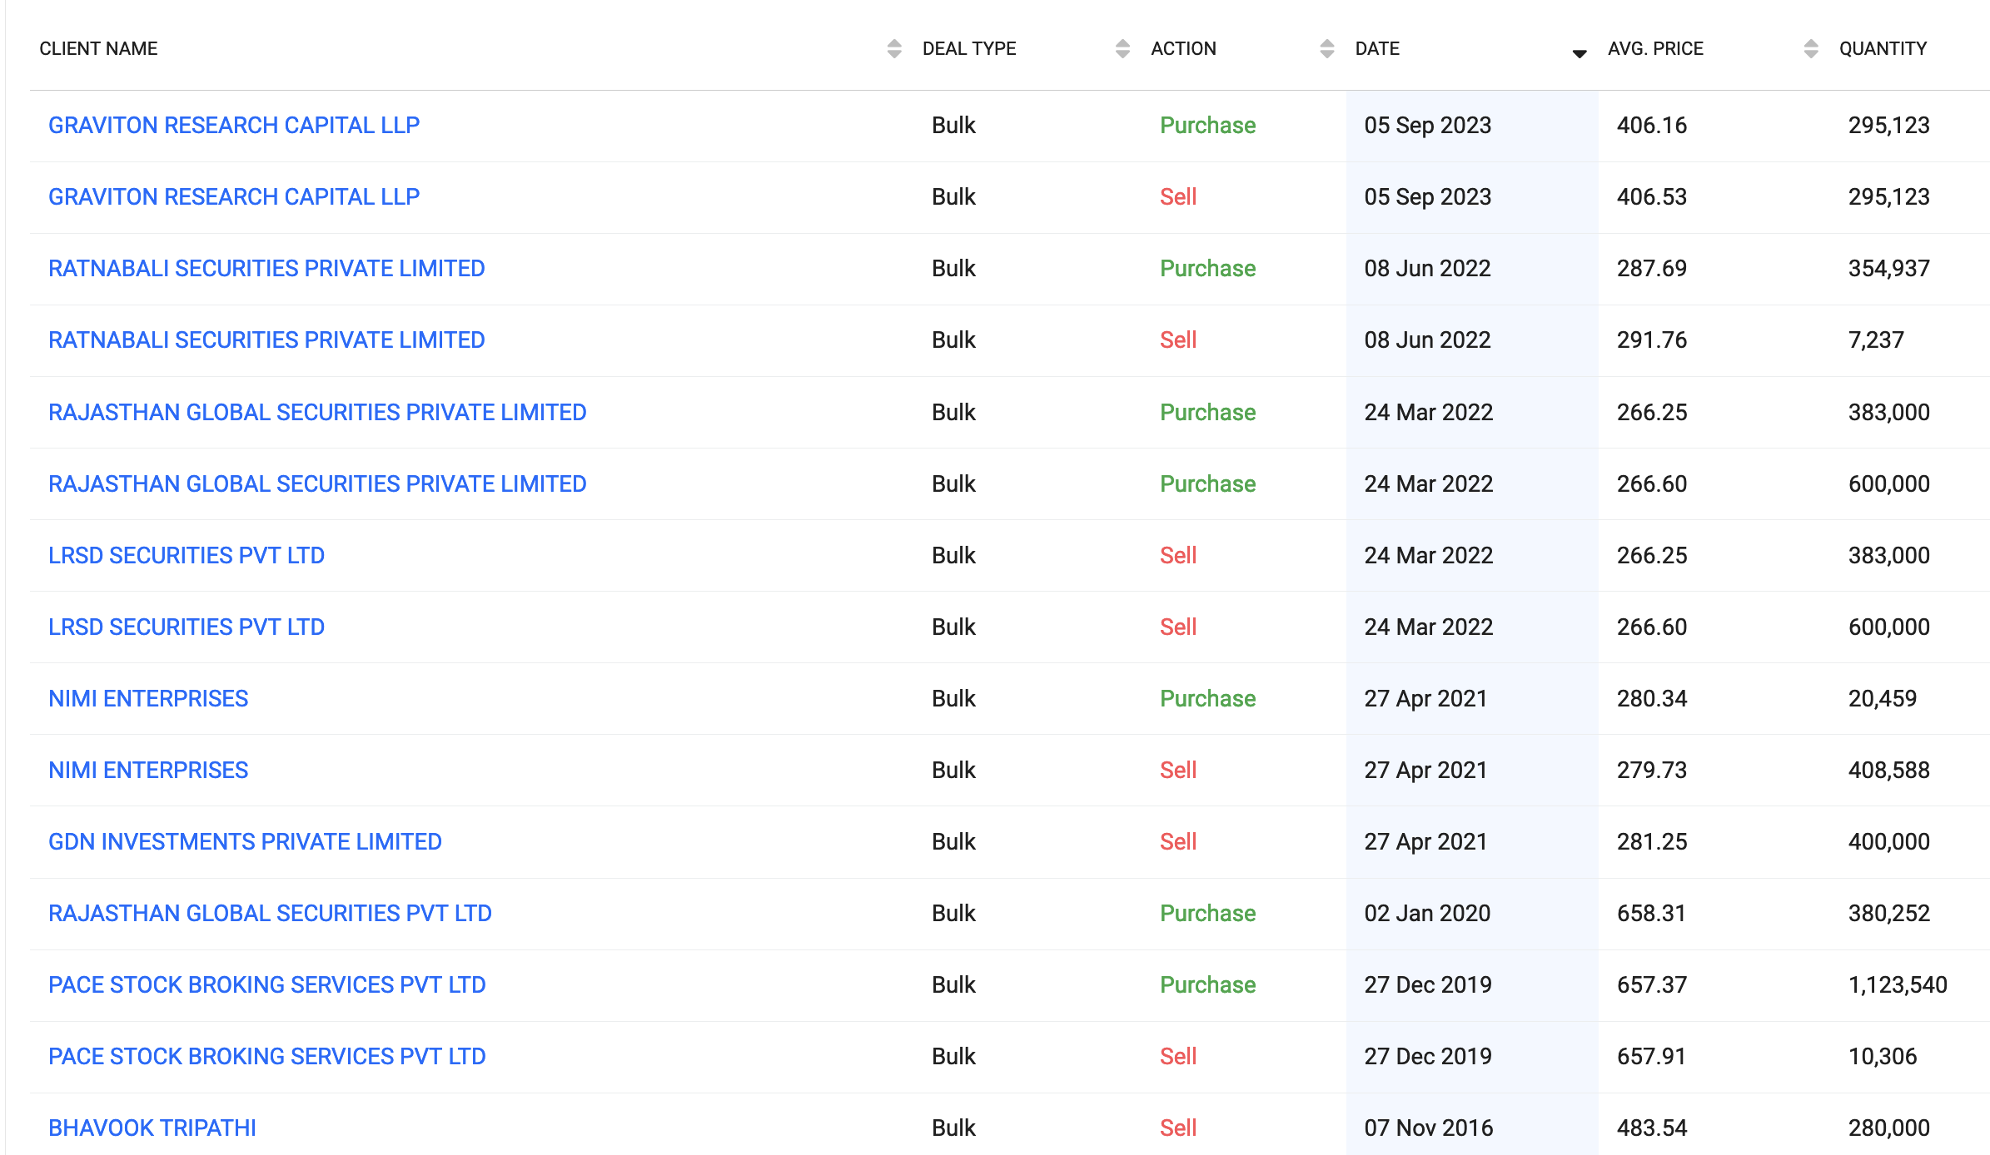This screenshot has height=1155, width=1990.
Task: Select the 380,252 quantity cell
Action: 1889,914
